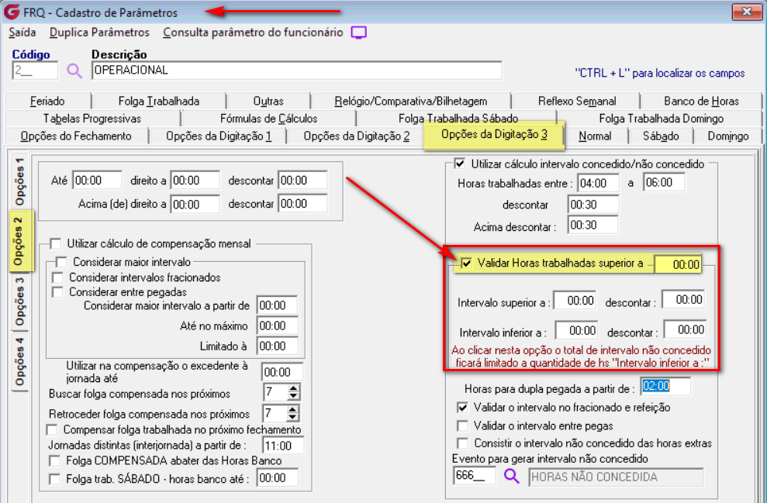Select the vertical Opções 1 tab
The width and height of the screenshot is (767, 503).
coord(19,182)
